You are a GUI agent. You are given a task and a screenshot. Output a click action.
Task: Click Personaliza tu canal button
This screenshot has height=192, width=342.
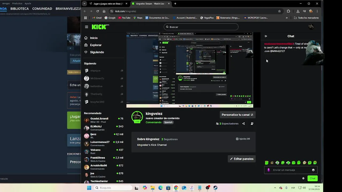pos(237,115)
